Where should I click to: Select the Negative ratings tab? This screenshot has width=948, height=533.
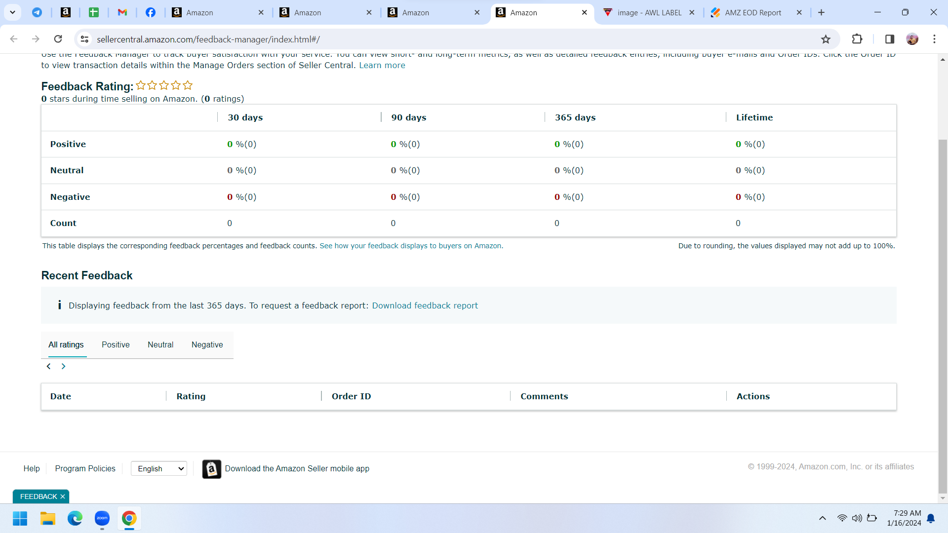(x=207, y=344)
